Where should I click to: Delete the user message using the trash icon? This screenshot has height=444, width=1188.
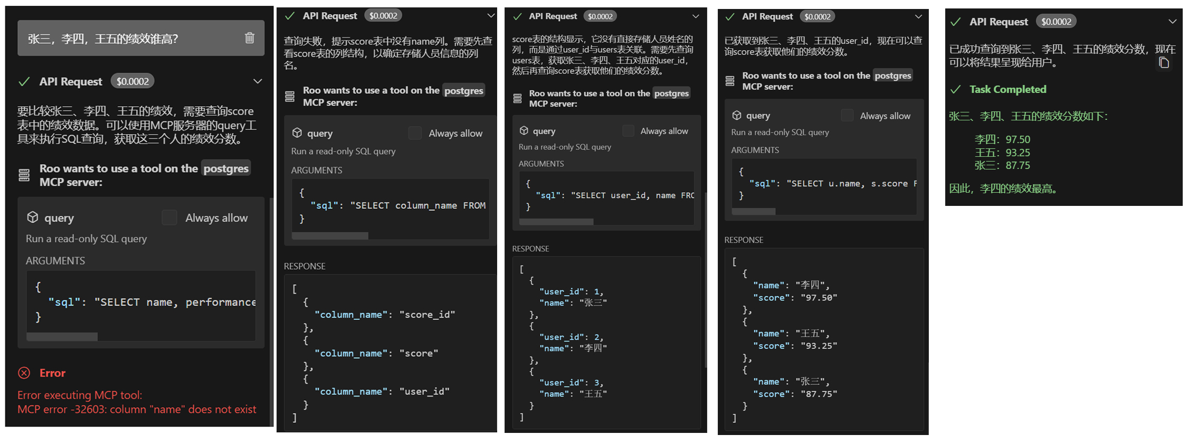coord(250,38)
